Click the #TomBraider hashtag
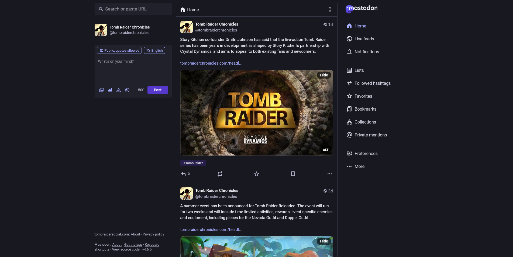 193,163
